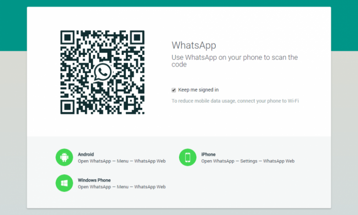Click the bottom-right corner of the QR code
The image size is (358, 215).
click(x=140, y=110)
